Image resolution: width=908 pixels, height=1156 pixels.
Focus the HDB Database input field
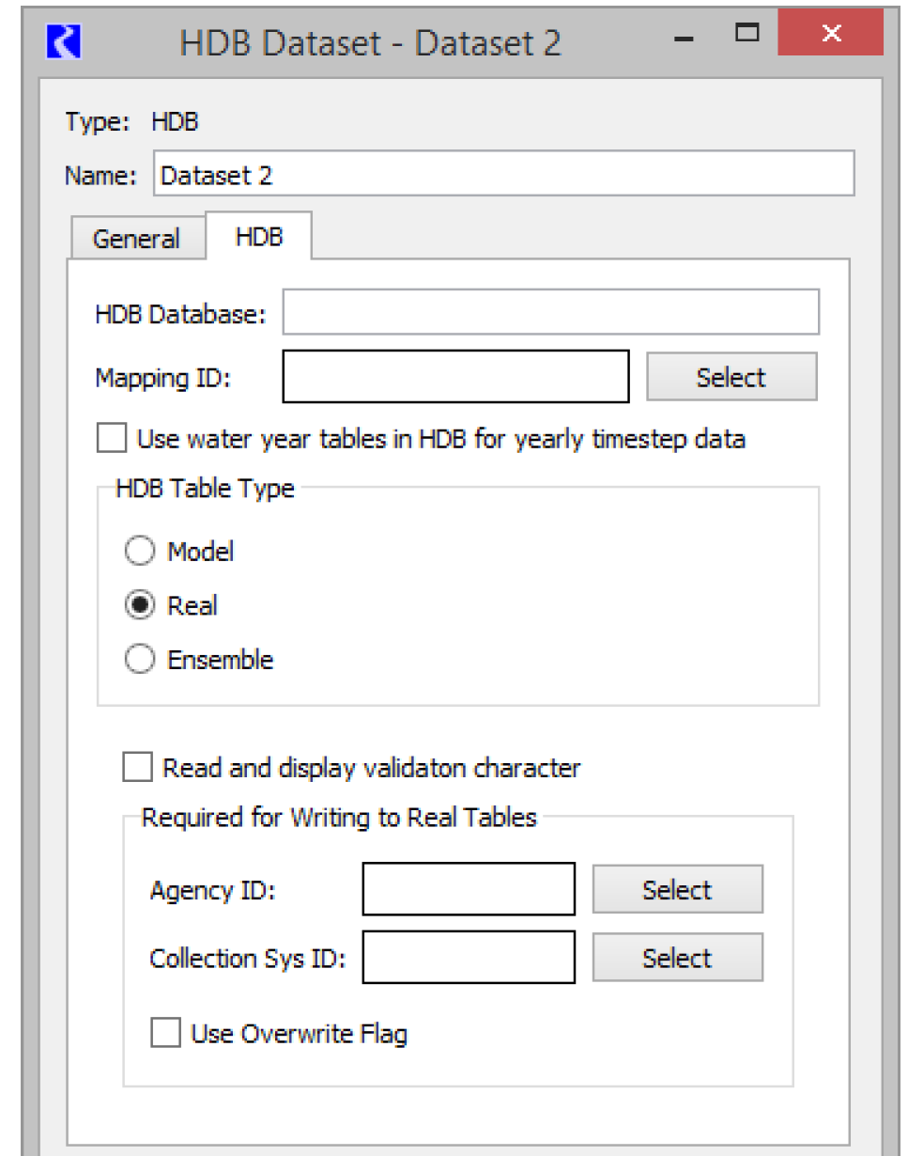point(550,313)
